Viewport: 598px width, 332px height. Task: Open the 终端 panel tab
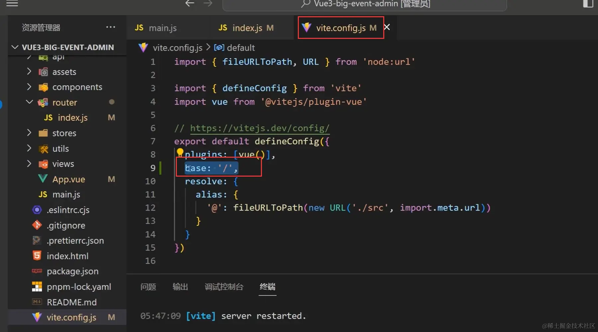[268, 287]
